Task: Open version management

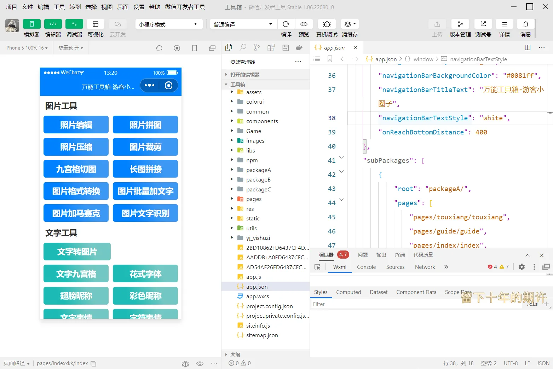Action: click(x=460, y=24)
